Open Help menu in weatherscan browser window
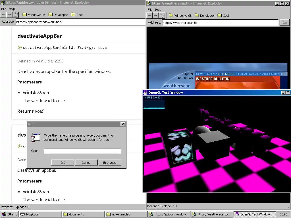Image resolution: width=291 pixels, height=218 pixels. 158,10
